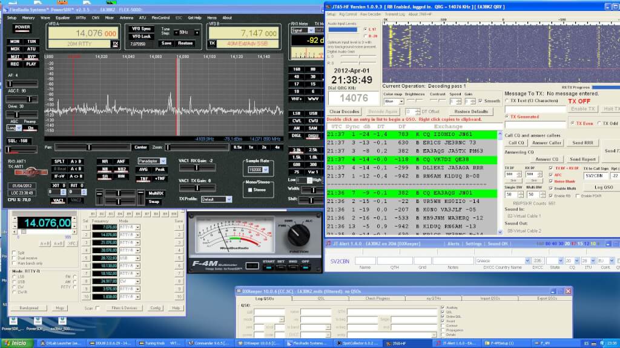
Task: Toggle the SPLT split button
Action: tap(59, 161)
